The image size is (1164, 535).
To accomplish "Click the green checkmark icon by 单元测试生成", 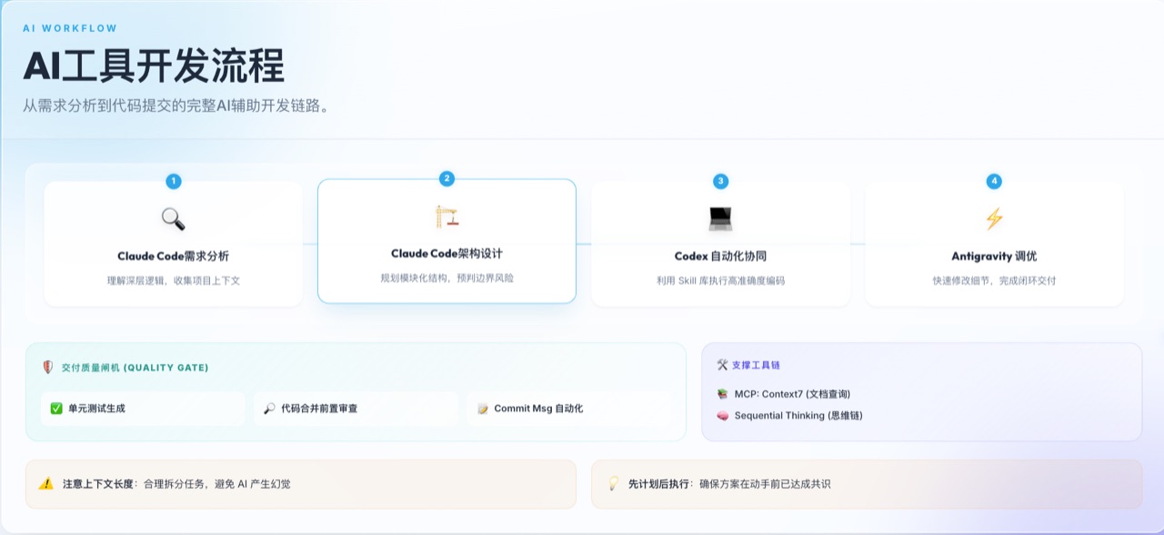I will (56, 409).
